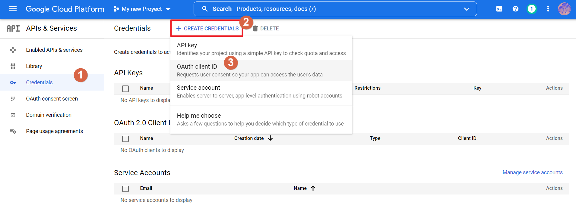Screen dimensions: 576x223
Task: Open the Help question mark icon
Action: tap(516, 9)
